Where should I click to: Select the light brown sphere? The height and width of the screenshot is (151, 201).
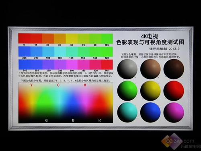coord(150,69)
